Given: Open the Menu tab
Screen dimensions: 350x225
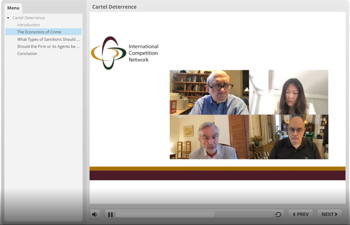Looking at the screenshot, I should (13, 8).
